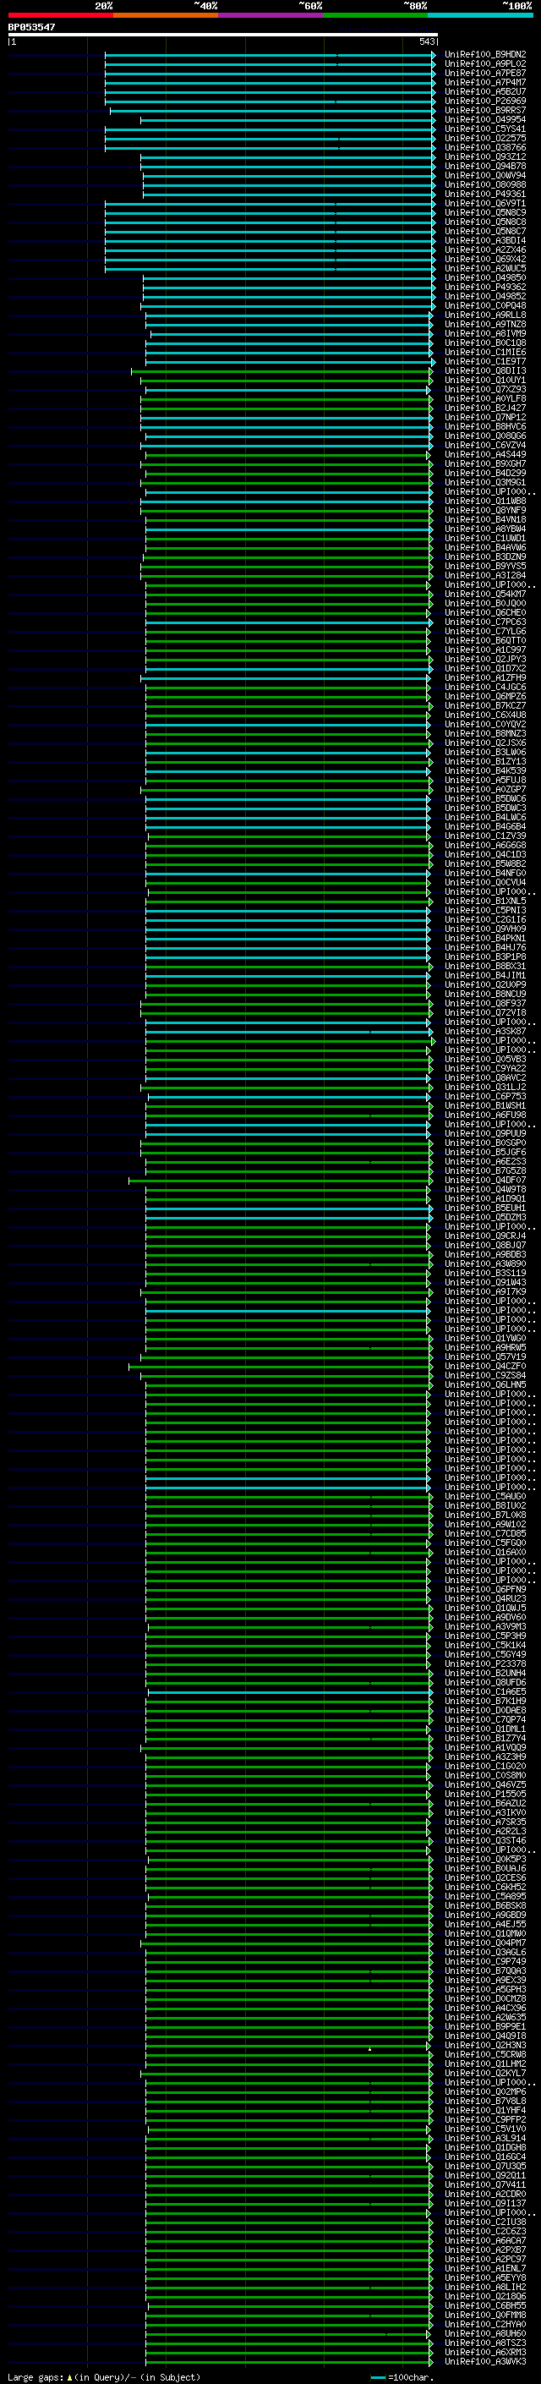
Task: Select the UniRef100_P49361 label
Action: (484, 195)
